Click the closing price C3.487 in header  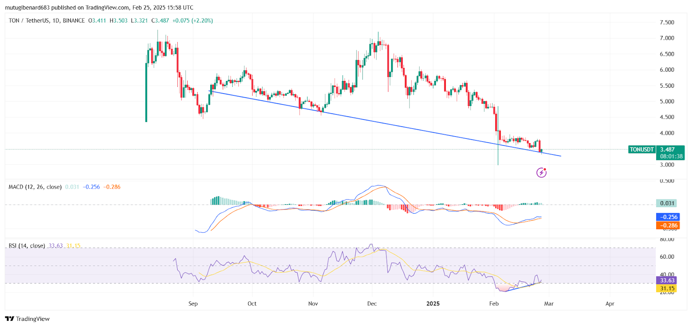point(160,20)
